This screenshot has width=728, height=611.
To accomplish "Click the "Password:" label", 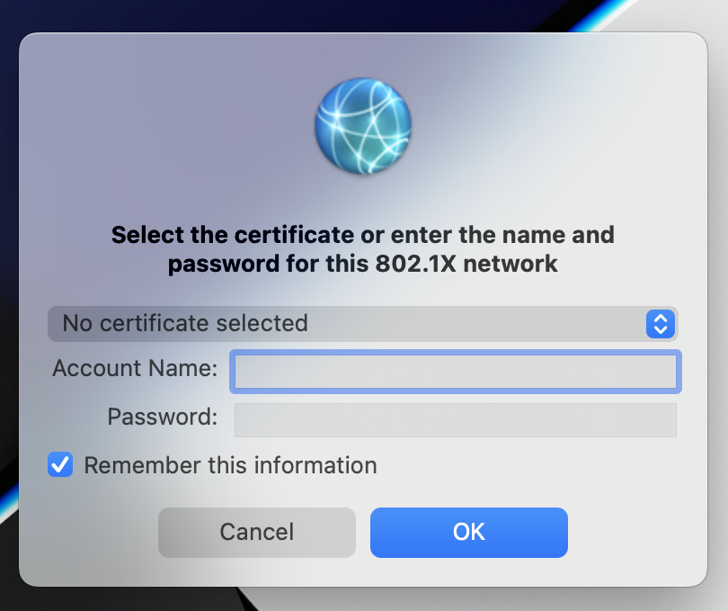I will [162, 417].
